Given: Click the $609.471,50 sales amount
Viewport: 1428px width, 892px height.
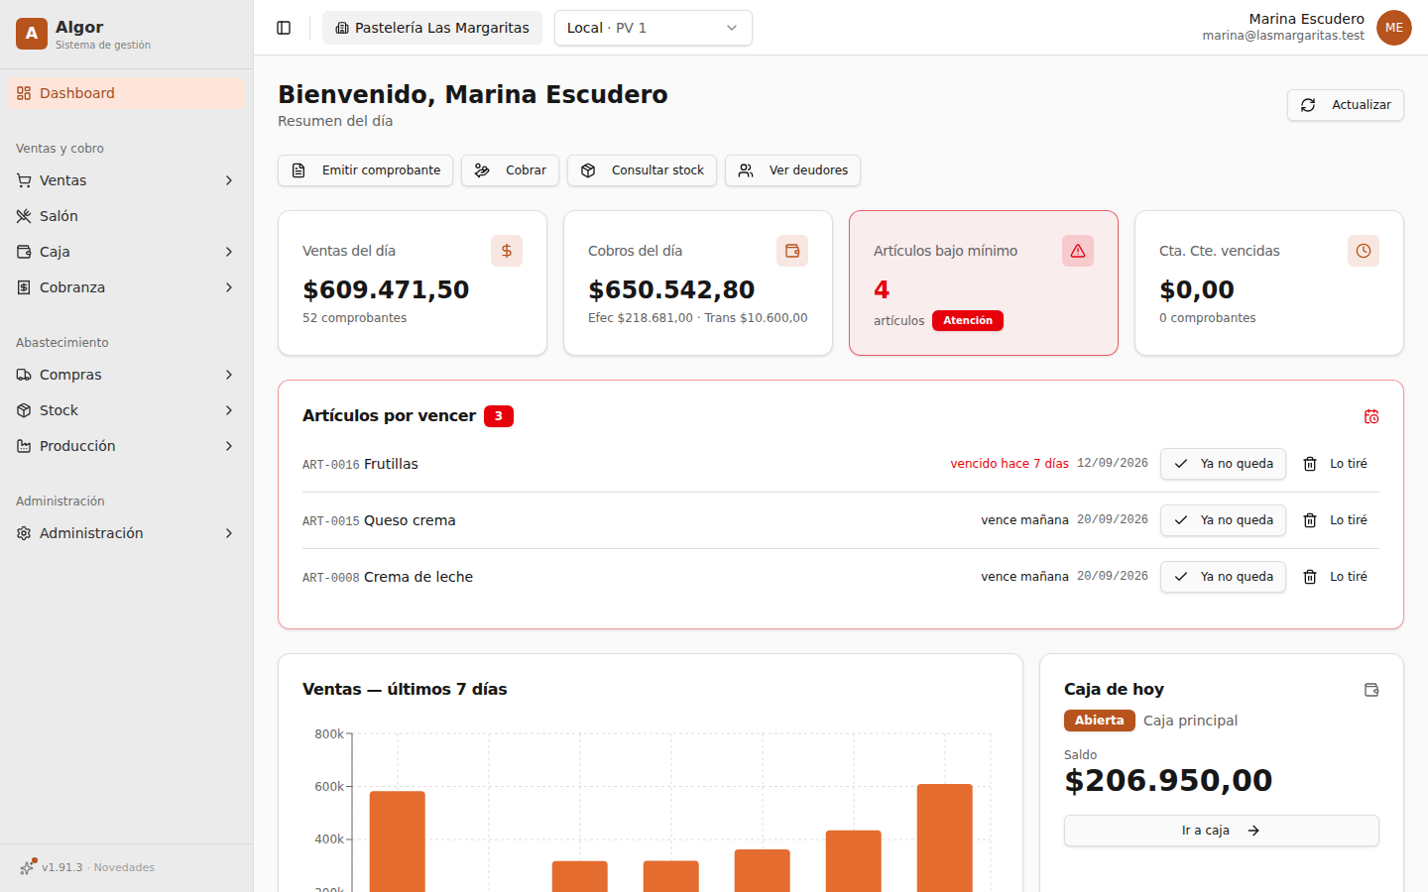Looking at the screenshot, I should (386, 289).
